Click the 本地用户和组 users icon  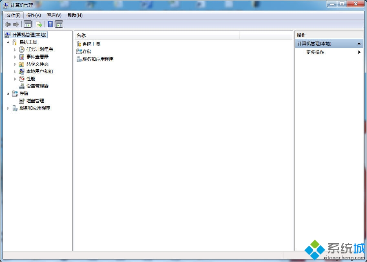tap(22, 71)
